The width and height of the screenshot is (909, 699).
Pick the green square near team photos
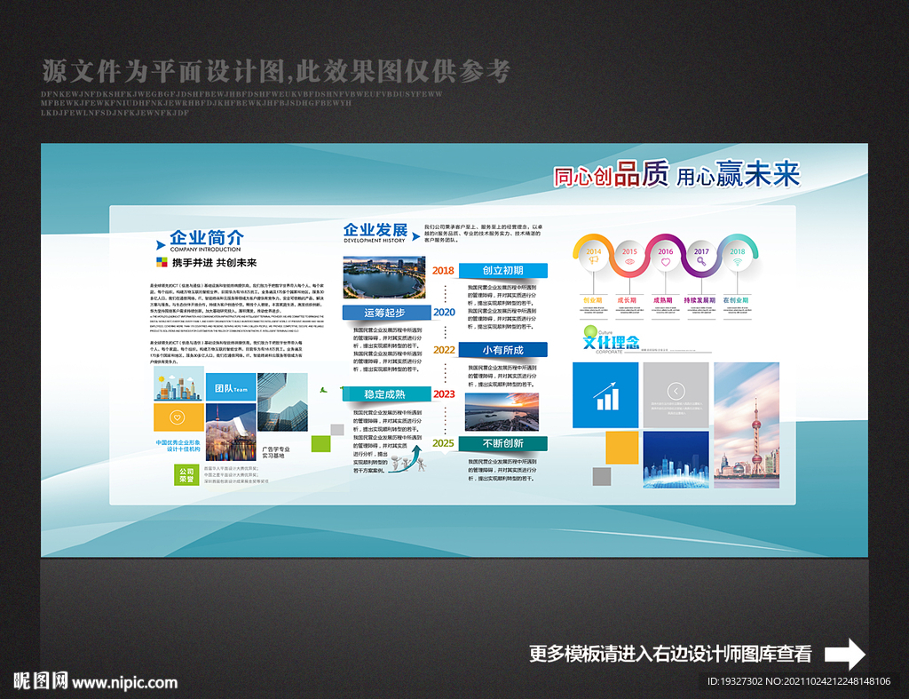(321, 444)
